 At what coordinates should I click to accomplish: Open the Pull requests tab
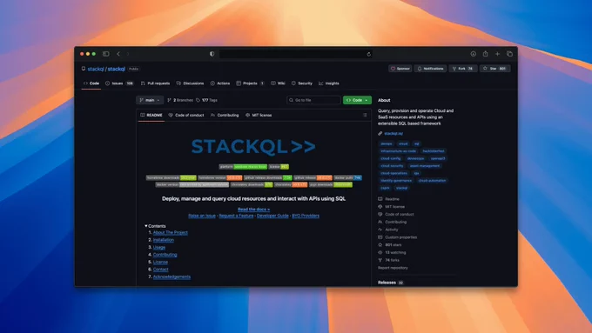coord(155,83)
